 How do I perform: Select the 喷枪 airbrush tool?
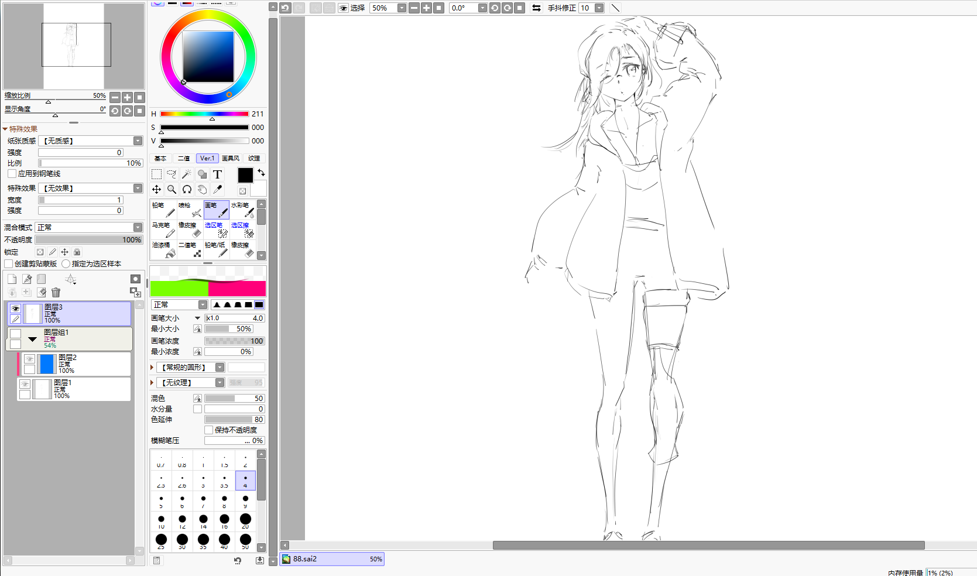tap(190, 210)
